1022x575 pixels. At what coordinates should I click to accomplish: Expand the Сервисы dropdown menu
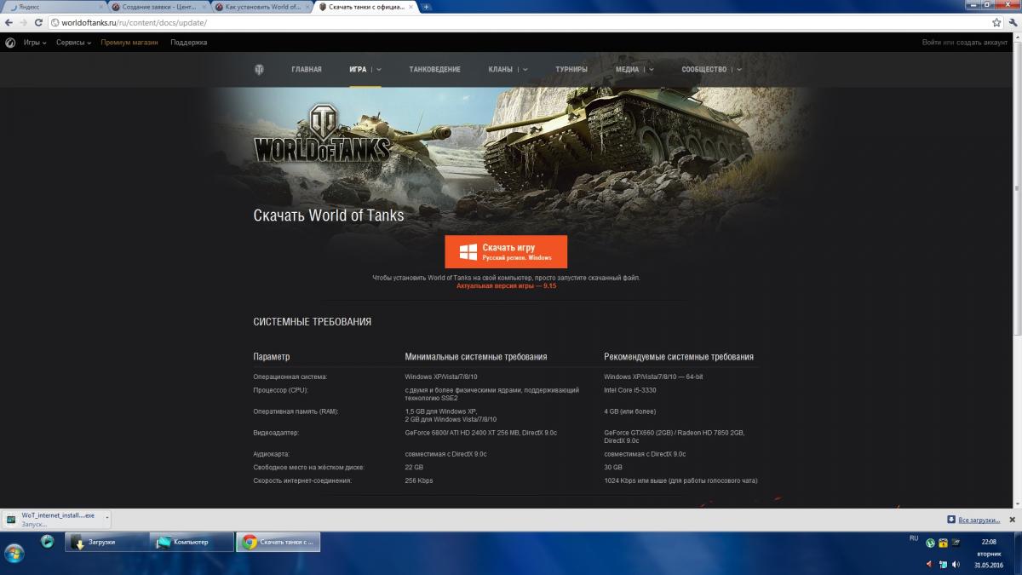tap(74, 43)
